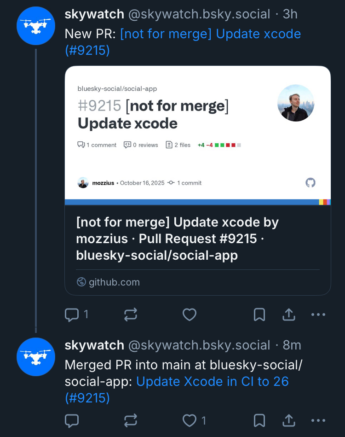Reply to the Merged PR post
This screenshot has width=345, height=437.
[x=72, y=420]
